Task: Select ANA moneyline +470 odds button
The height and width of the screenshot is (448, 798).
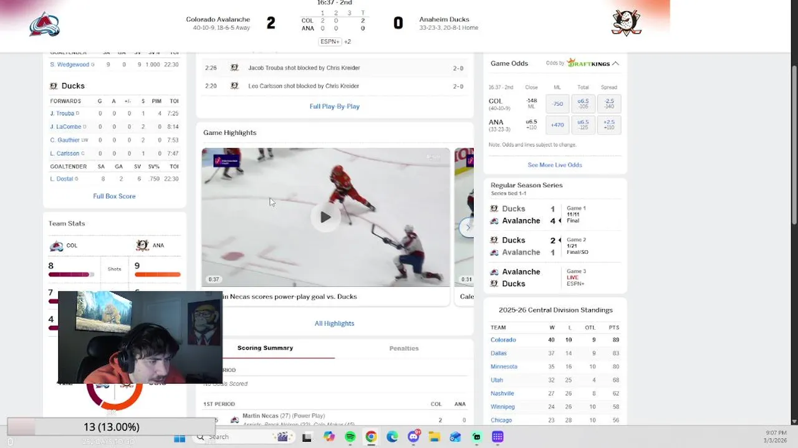Action: pos(557,125)
